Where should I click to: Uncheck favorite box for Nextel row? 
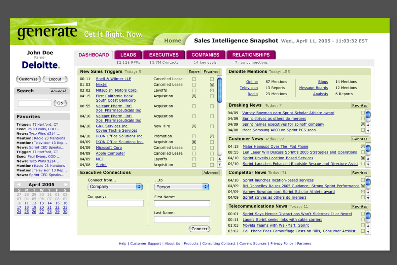(212, 85)
